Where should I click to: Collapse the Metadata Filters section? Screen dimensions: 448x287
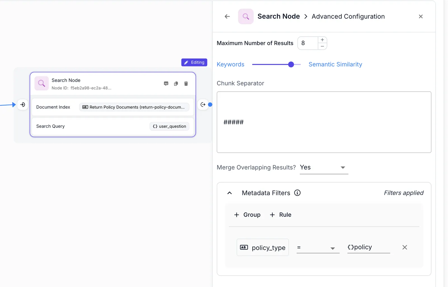coord(230,193)
